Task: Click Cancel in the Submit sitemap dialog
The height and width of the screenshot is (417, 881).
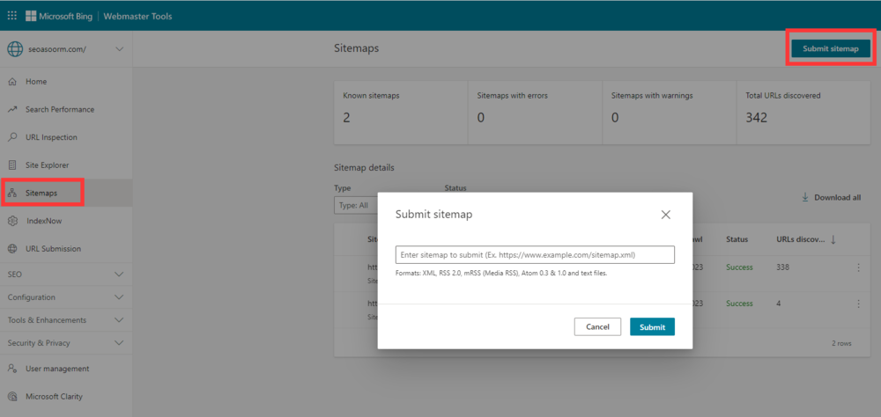Action: pyautogui.click(x=597, y=326)
